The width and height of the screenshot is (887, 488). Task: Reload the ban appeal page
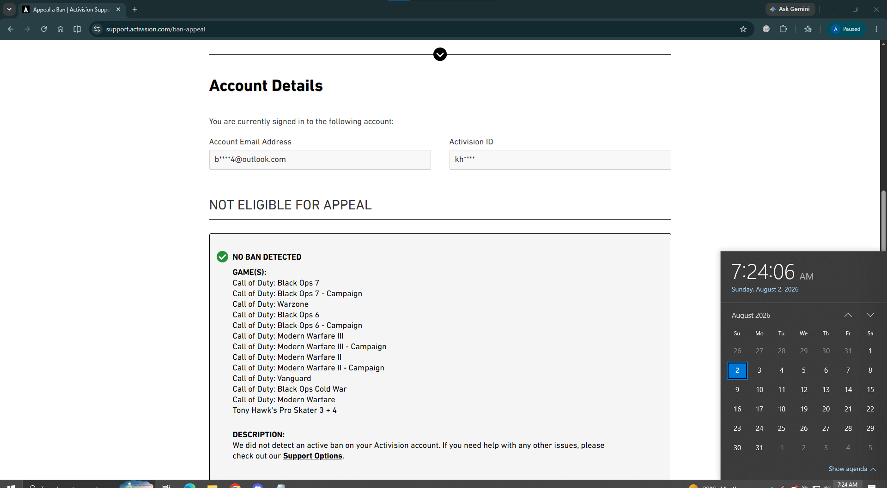point(44,29)
